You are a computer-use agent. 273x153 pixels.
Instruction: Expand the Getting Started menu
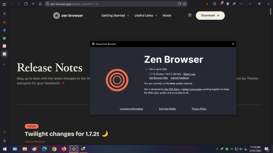pos(115,16)
